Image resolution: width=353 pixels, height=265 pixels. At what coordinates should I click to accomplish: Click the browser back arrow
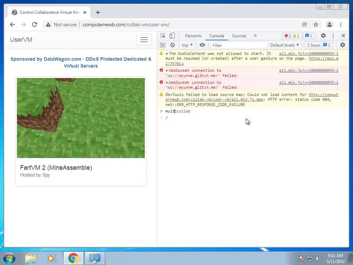pos(12,24)
